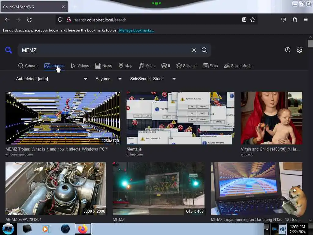Open the black folder taskbar icon
The width and height of the screenshot is (313, 235).
coord(27,229)
